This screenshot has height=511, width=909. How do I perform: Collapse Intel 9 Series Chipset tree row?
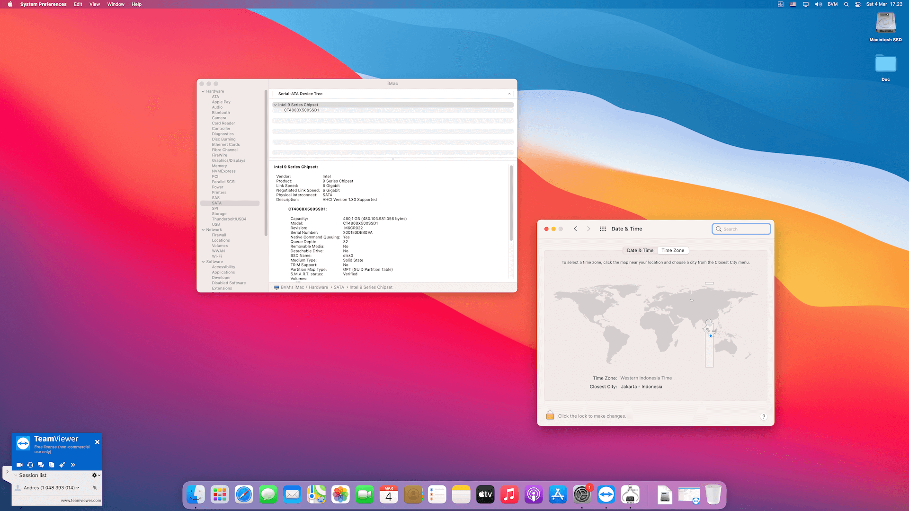point(275,105)
